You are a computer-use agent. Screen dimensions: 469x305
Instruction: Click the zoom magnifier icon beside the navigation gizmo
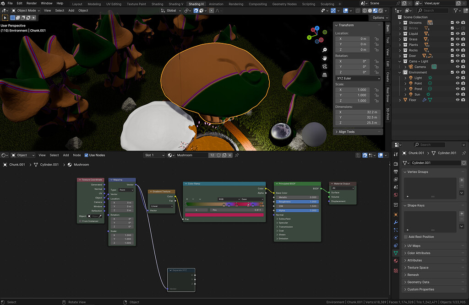(325, 50)
